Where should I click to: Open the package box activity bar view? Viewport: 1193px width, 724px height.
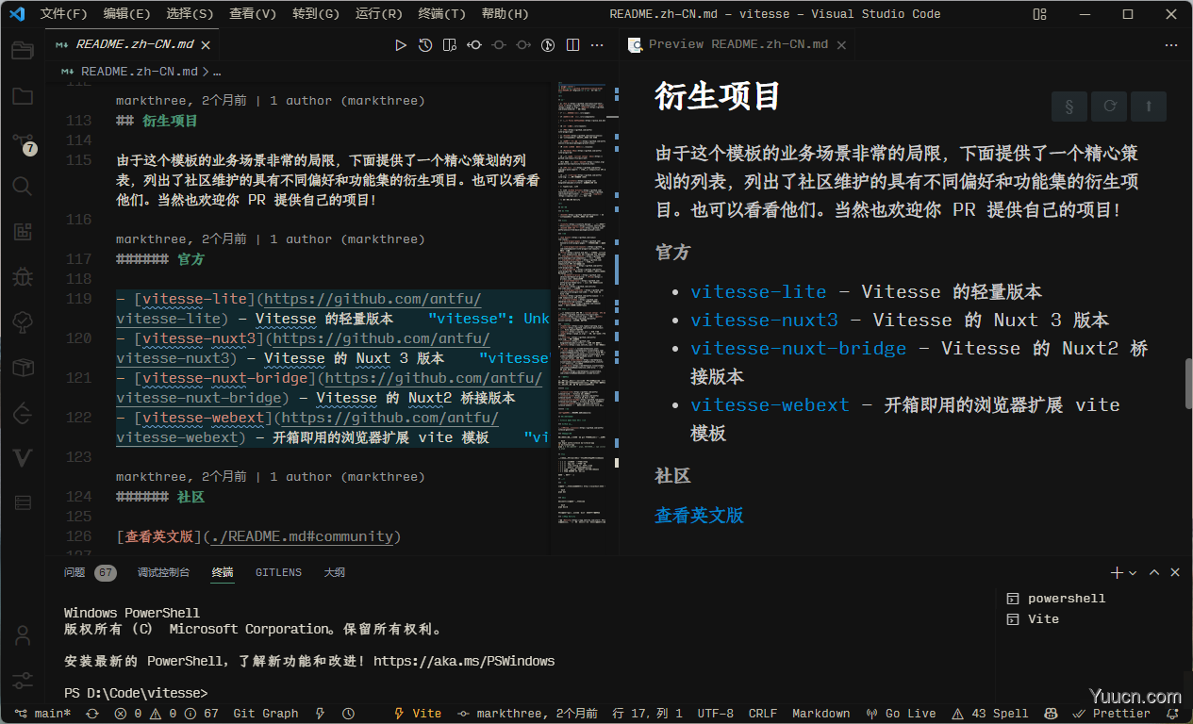click(x=22, y=367)
